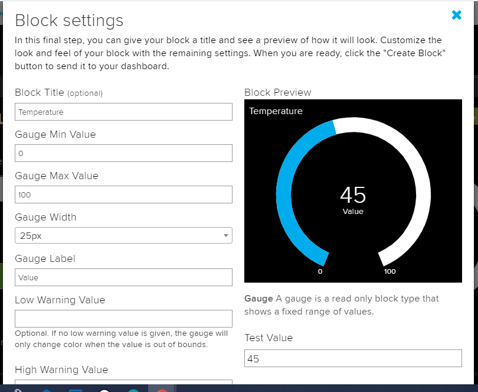Click the gauge minimum label 0
The width and height of the screenshot is (478, 392).
point(320,271)
